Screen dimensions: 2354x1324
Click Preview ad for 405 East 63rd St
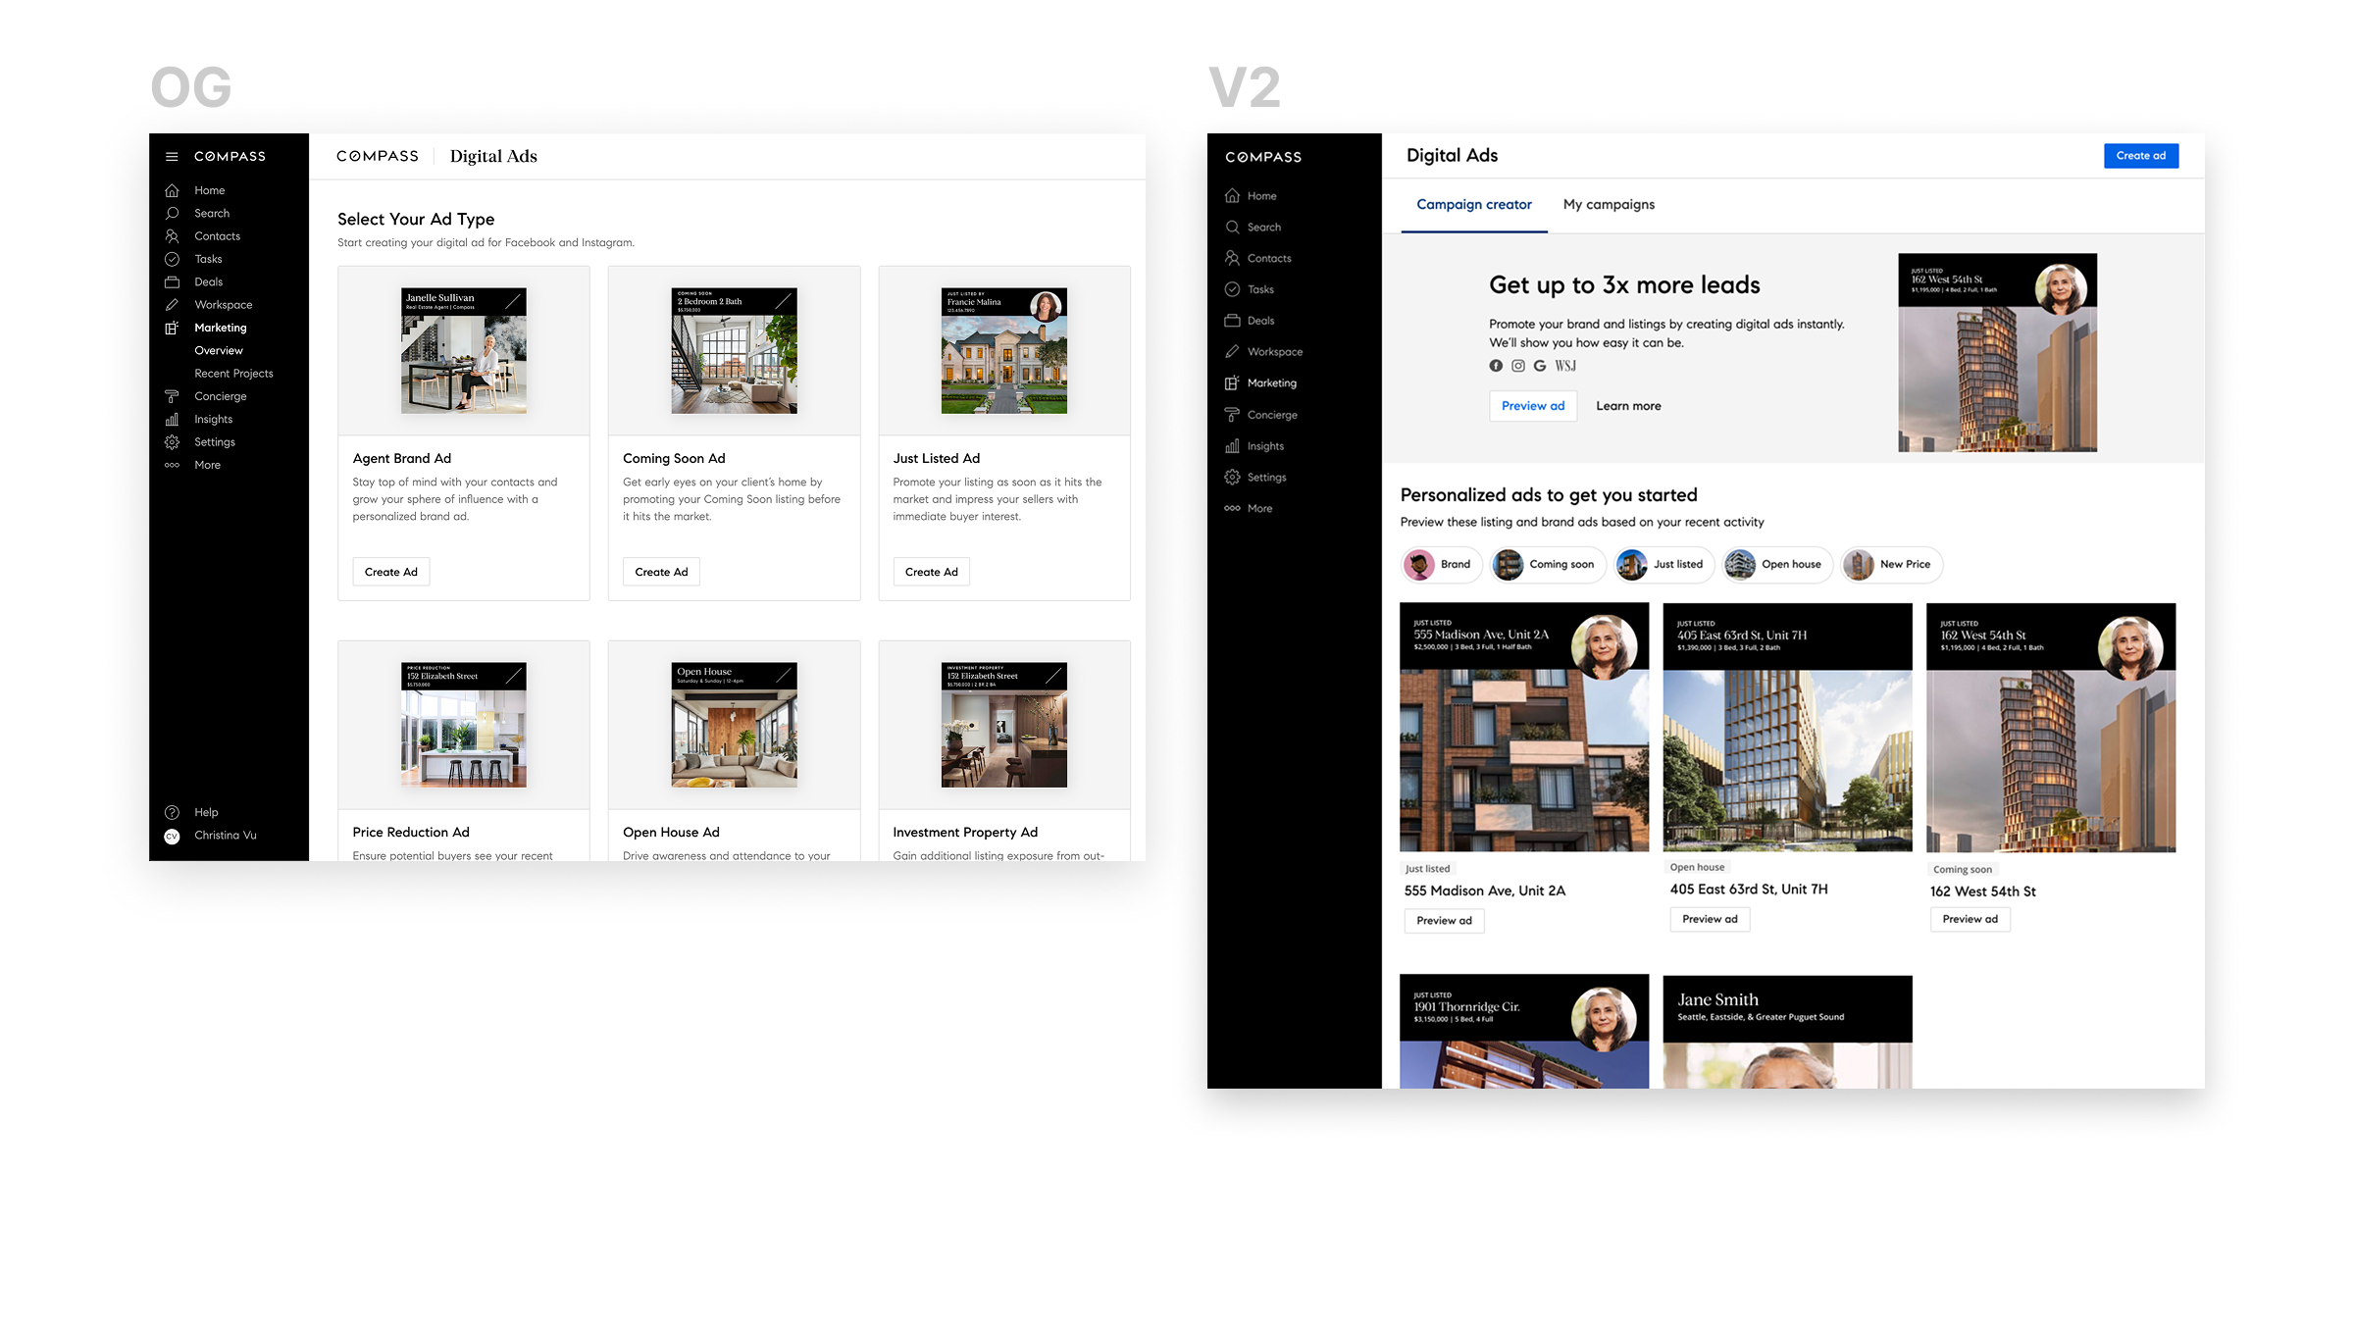click(x=1710, y=920)
